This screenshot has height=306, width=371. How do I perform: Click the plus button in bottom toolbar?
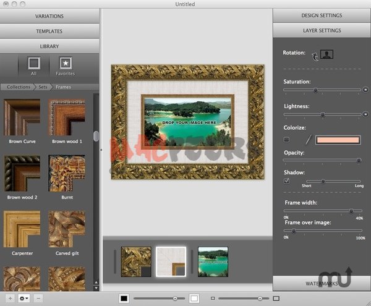tap(9, 299)
